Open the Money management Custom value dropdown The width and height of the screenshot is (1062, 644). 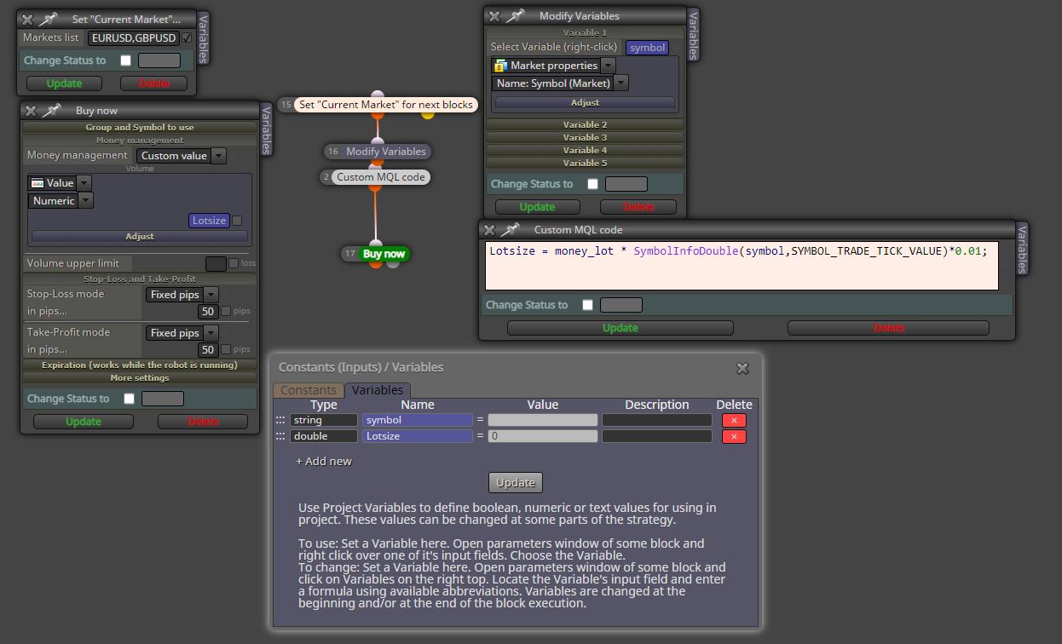point(218,156)
